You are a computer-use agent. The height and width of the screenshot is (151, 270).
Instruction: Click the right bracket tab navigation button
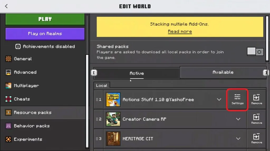pyautogui.click(x=266, y=73)
